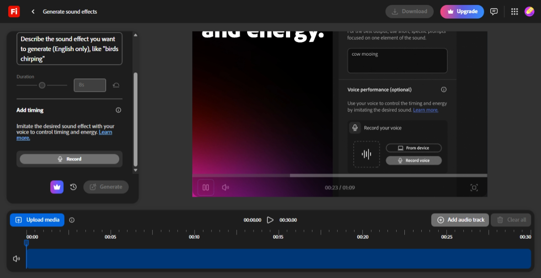
Task: Enter fullscreen for the tutorial video
Action: click(474, 187)
